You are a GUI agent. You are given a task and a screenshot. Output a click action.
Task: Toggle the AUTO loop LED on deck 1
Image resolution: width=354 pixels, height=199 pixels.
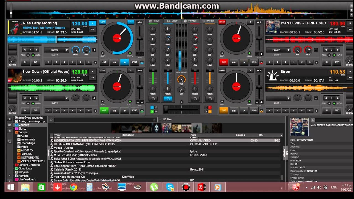[x=33, y=55]
